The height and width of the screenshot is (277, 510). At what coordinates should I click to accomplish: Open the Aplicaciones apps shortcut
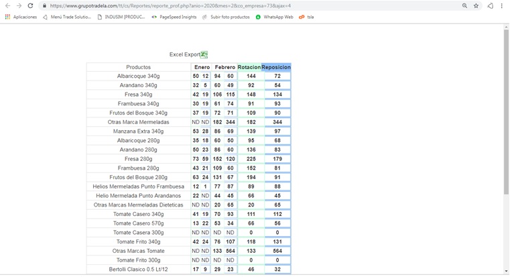[21, 17]
